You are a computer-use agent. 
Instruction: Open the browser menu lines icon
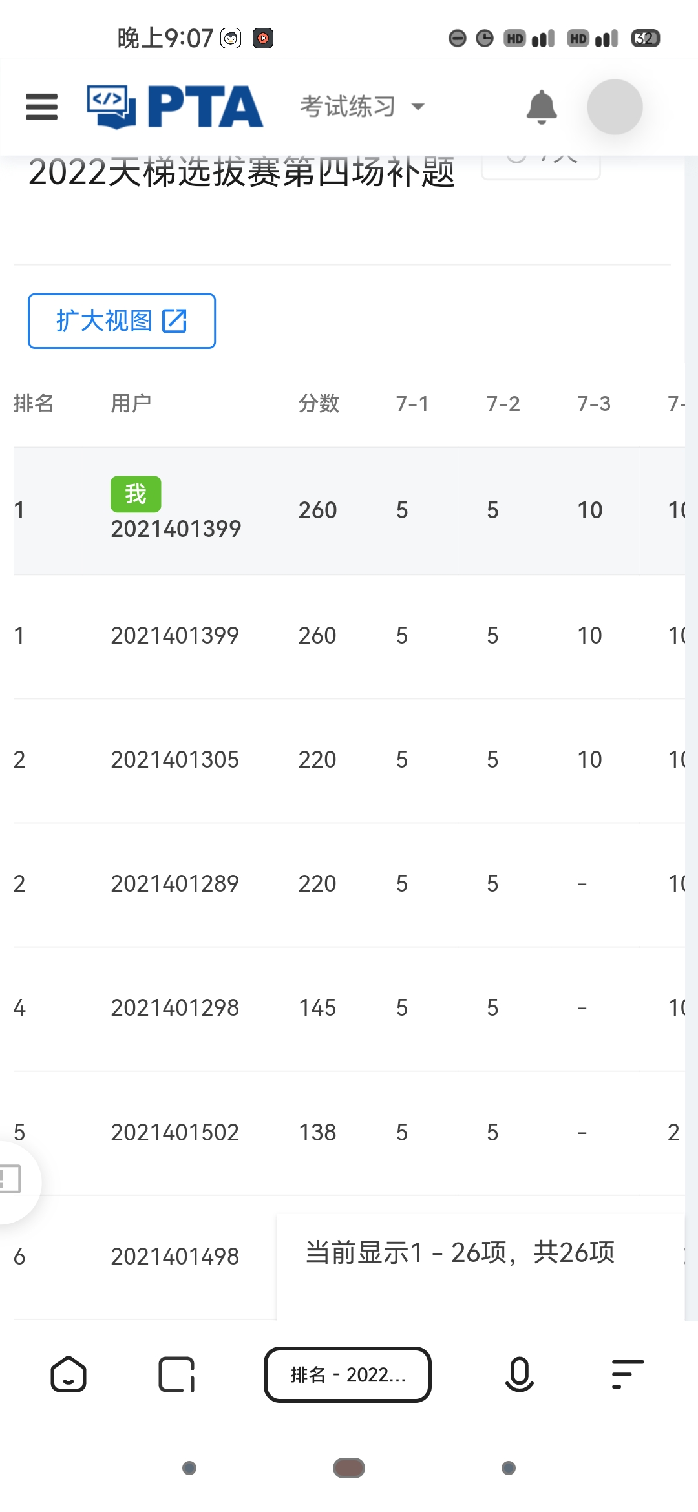627,1374
